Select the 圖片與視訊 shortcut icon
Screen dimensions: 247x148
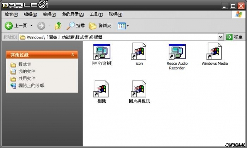pyautogui.click(x=139, y=89)
